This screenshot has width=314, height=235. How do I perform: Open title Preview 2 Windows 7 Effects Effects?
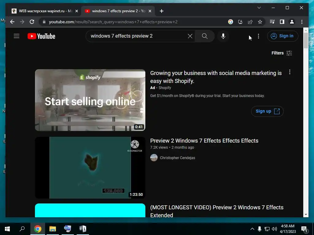[204, 141]
